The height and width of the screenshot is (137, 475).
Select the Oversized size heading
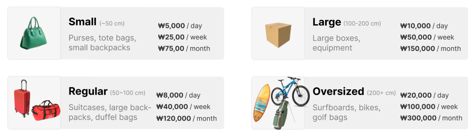338,91
